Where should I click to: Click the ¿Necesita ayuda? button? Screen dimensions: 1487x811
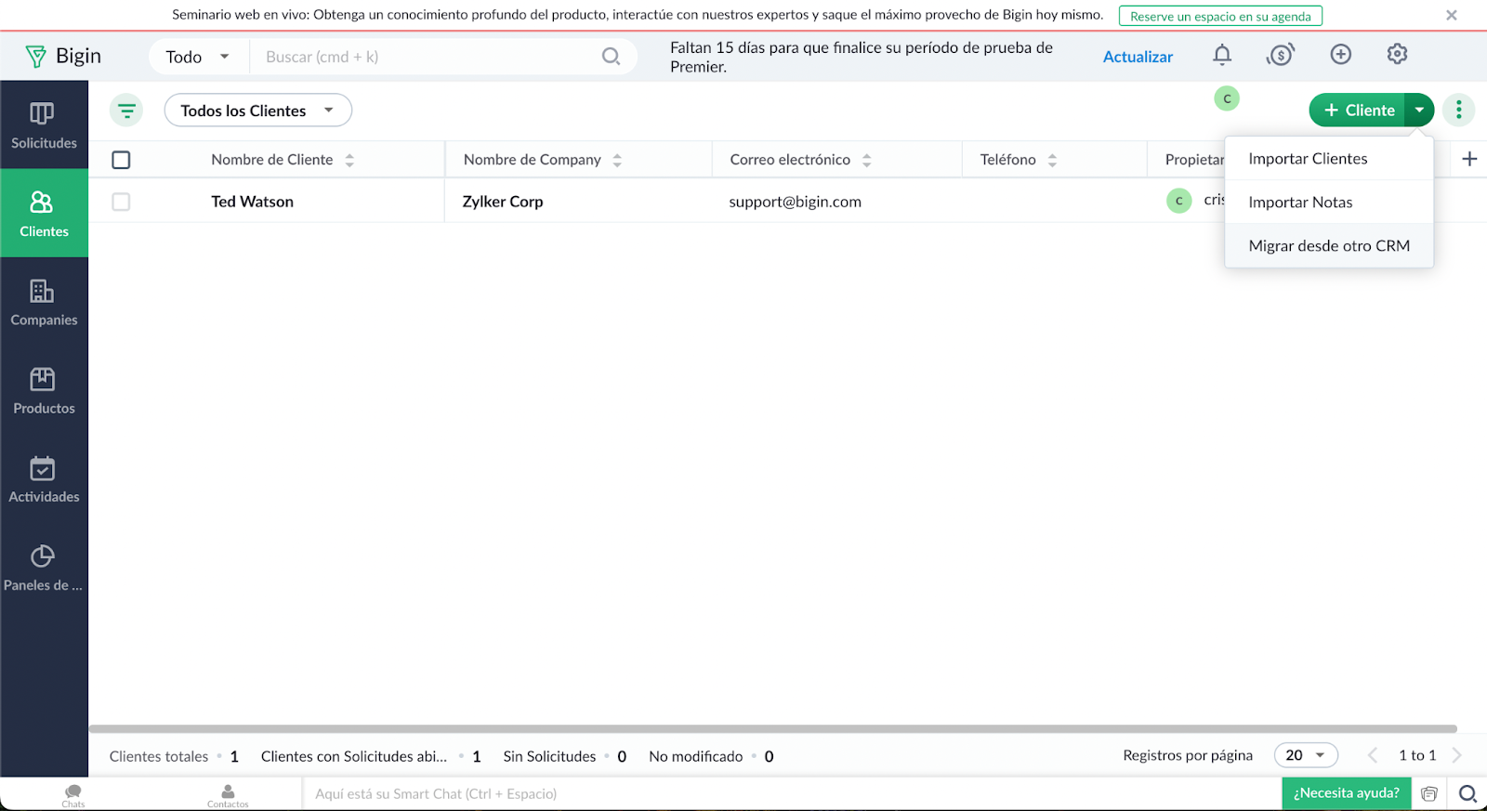pos(1347,793)
